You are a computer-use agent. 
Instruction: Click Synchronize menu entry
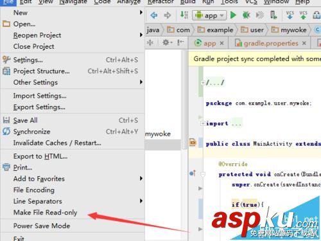(x=73, y=132)
